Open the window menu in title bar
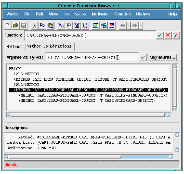Viewport: 184px width, 174px height. (x=5, y=6)
